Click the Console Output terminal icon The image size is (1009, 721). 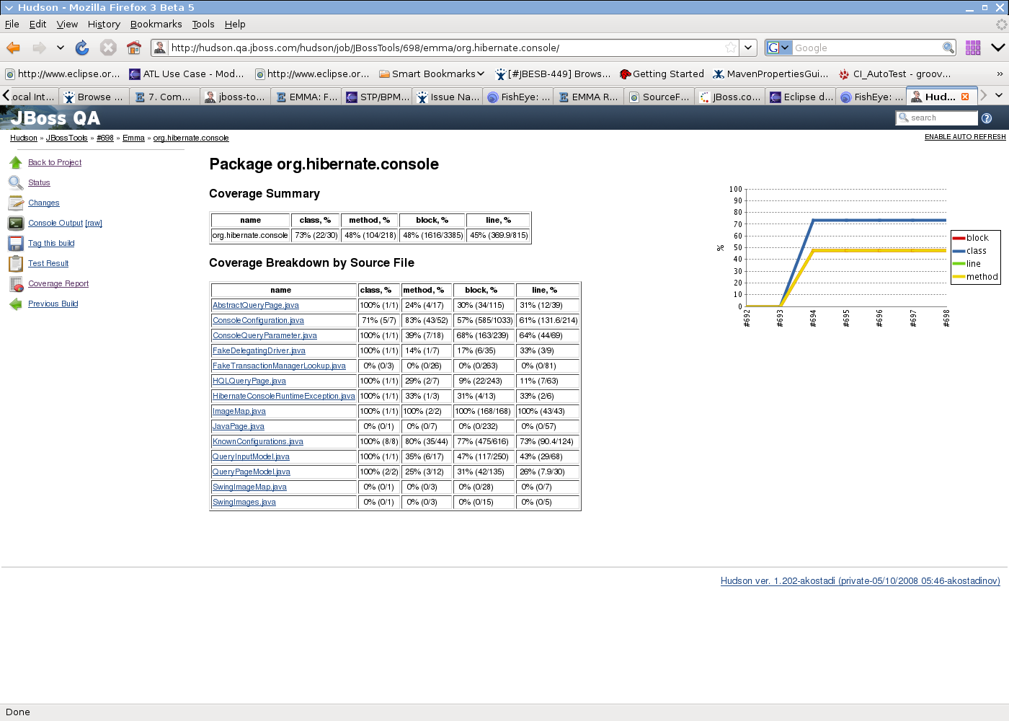(x=16, y=224)
